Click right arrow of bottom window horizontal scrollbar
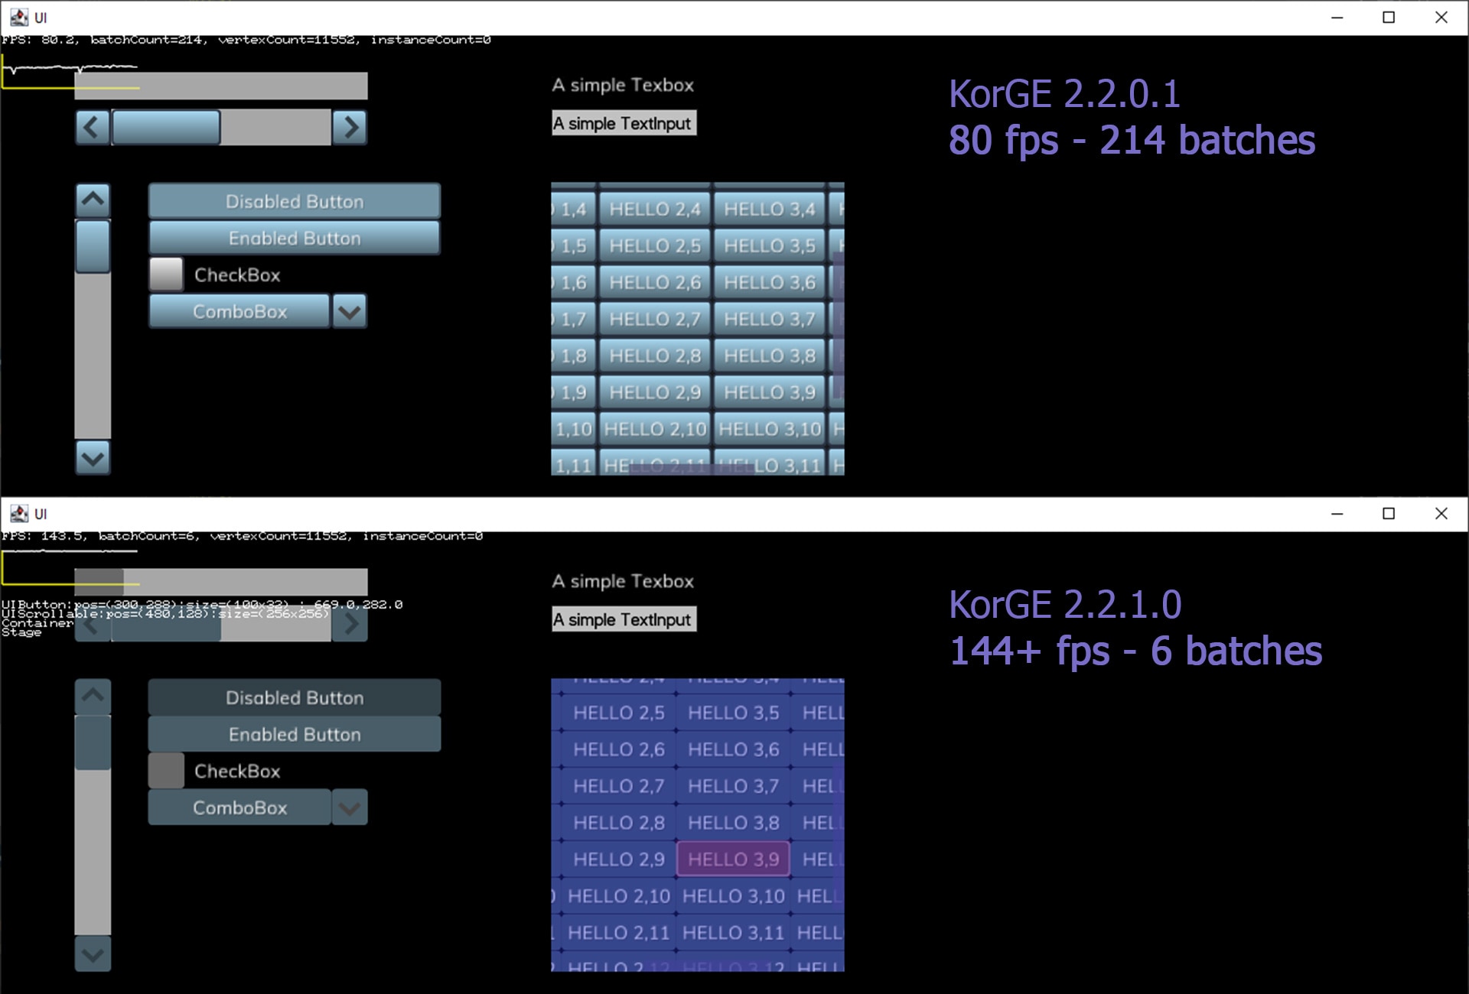 pos(350,623)
